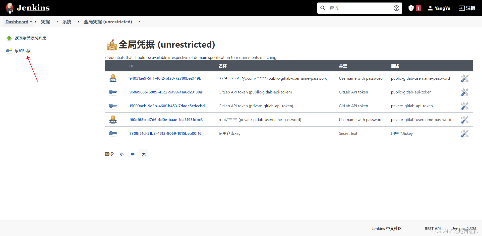The width and height of the screenshot is (482, 236).
Task: Click 'GitLab API token (public-gitlab-api-token)' name cell
Action: (255, 92)
